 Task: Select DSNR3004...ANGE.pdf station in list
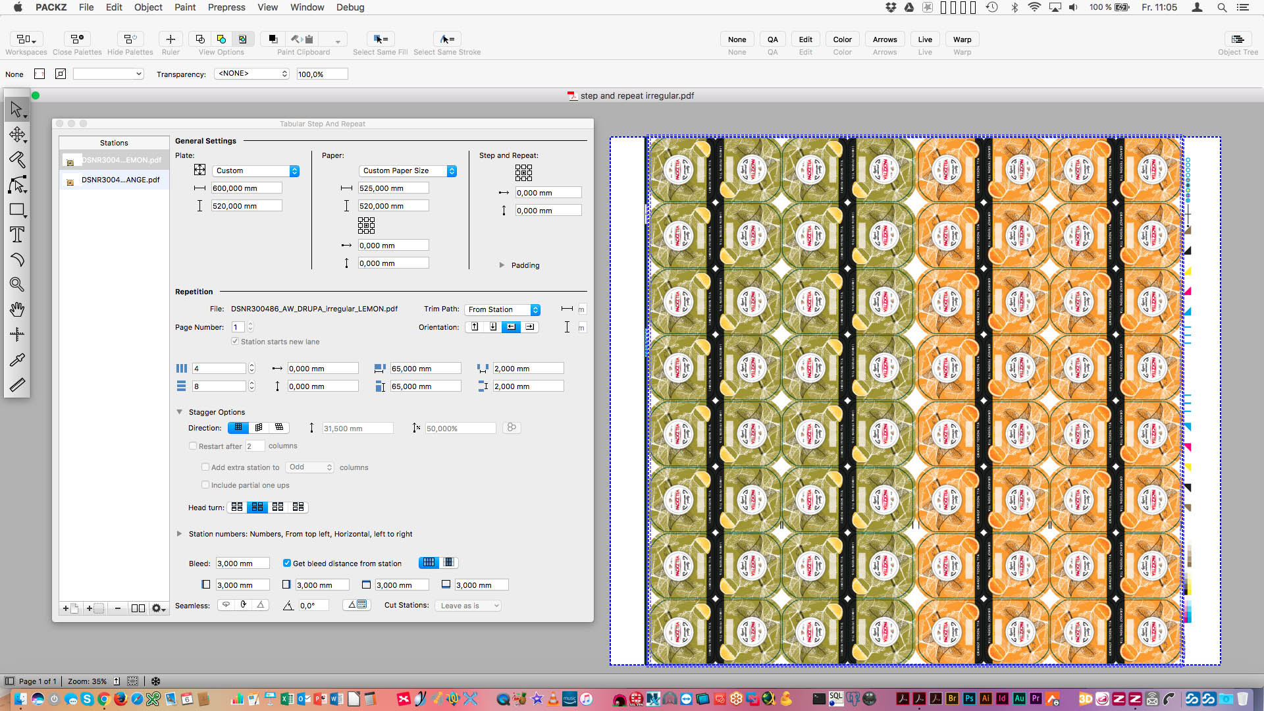[114, 180]
